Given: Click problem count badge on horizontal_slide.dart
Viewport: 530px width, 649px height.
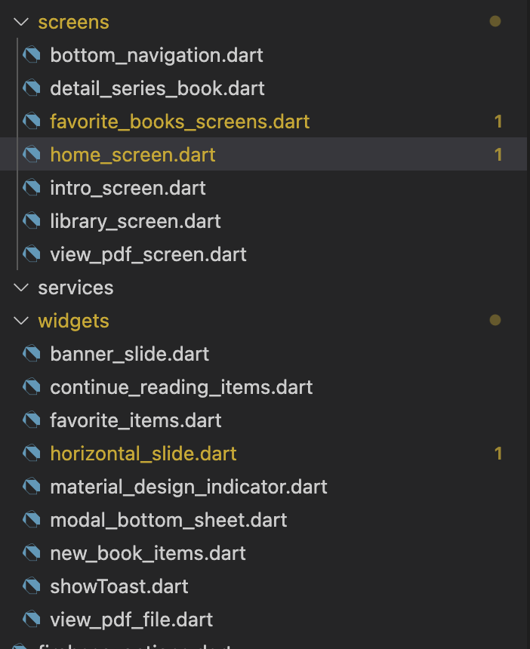Looking at the screenshot, I should tap(498, 454).
